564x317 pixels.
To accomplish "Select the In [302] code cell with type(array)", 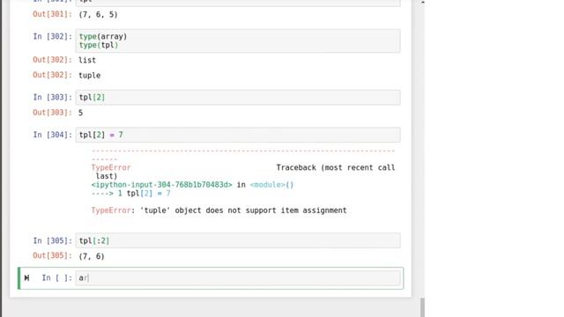I will coord(238,41).
